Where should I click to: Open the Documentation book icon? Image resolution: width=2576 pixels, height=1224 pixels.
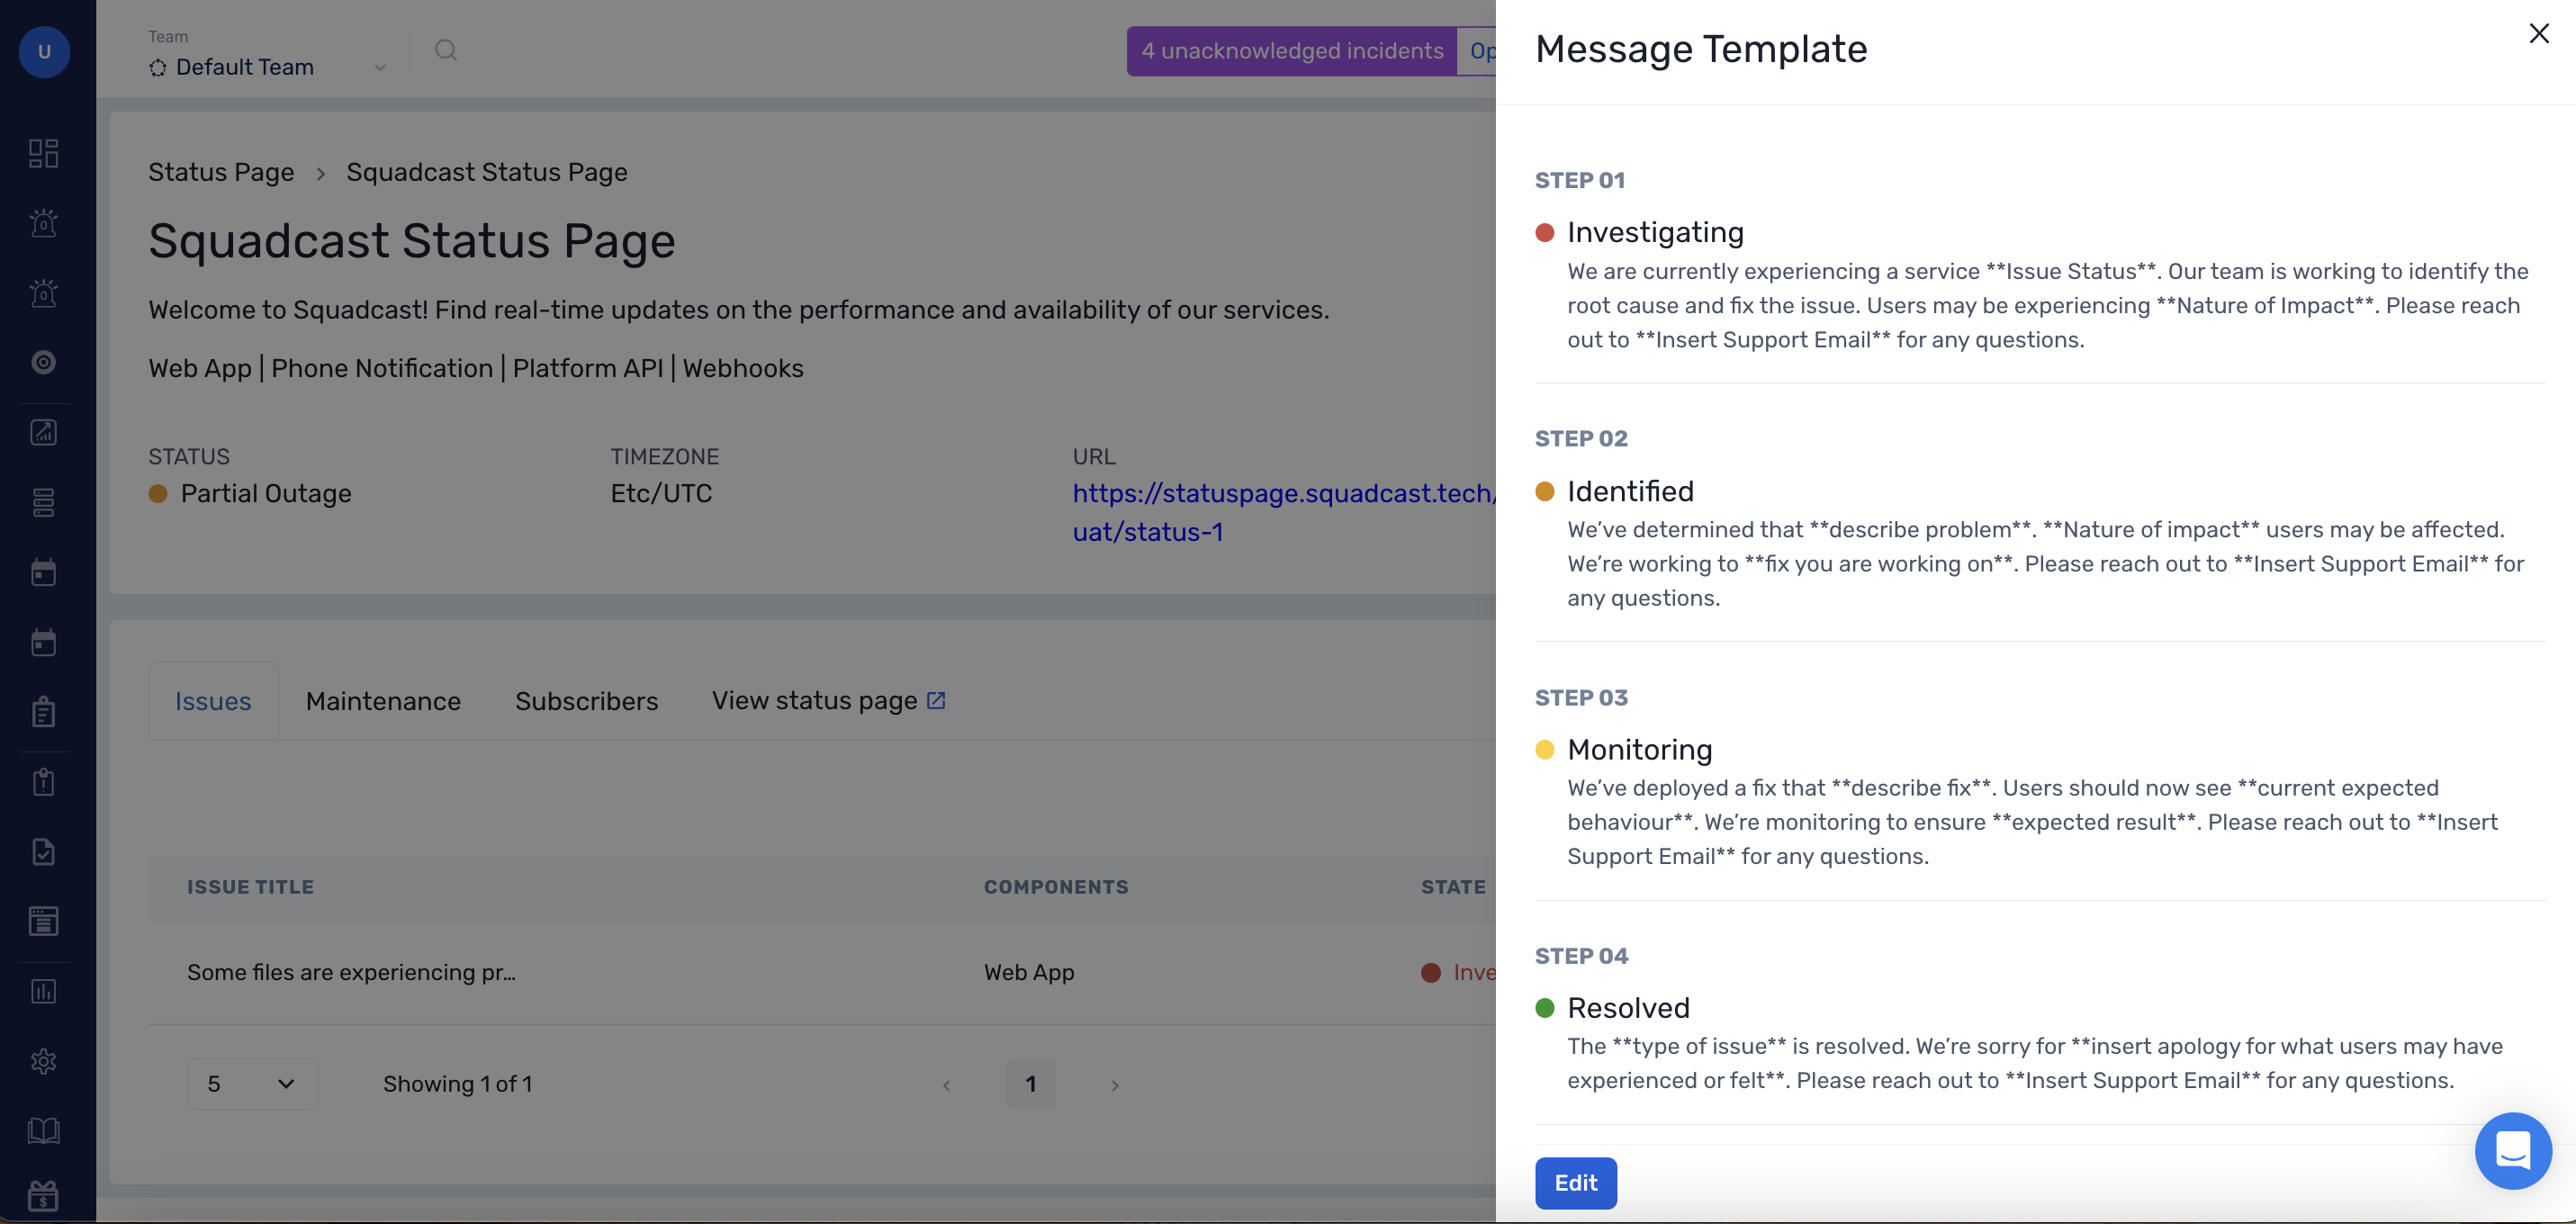(x=43, y=1131)
